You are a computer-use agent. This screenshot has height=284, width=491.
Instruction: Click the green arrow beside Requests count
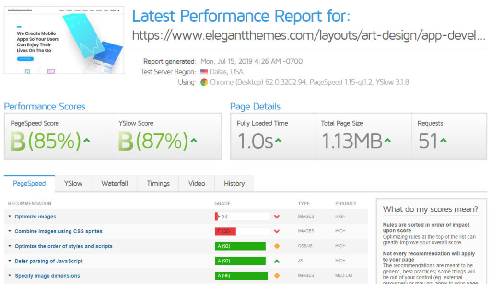(444, 141)
